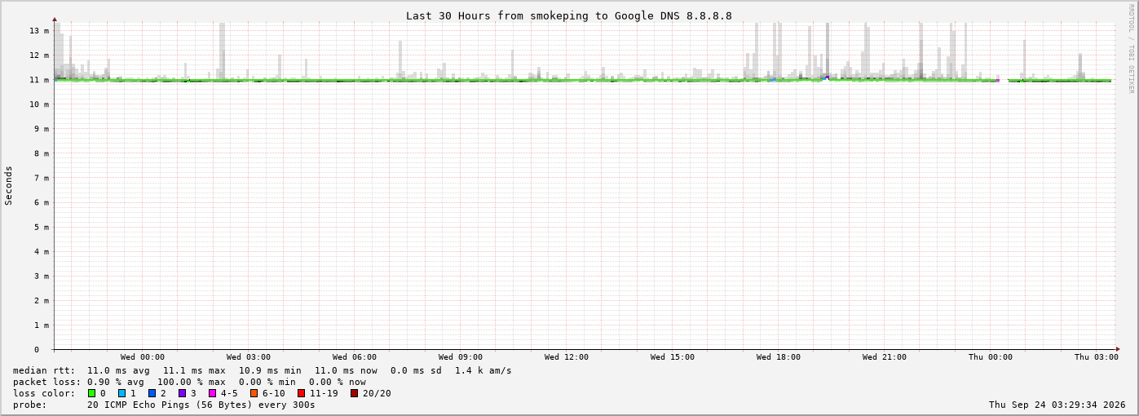This screenshot has height=416, width=1139.
Task: Click the 13 m y-axis label
Action: coord(40,31)
